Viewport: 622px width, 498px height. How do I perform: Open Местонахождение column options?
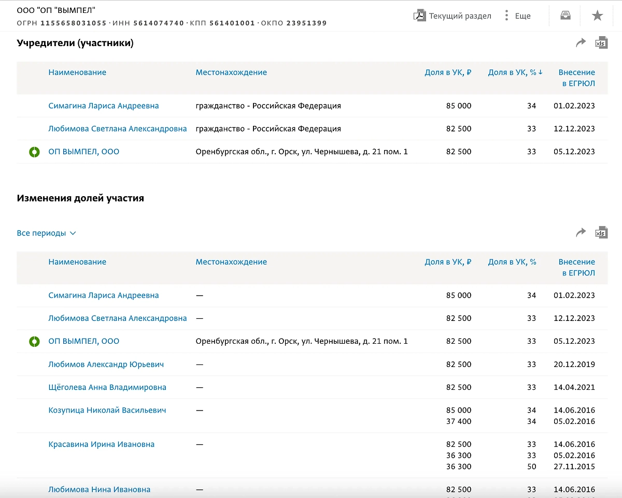coord(231,72)
